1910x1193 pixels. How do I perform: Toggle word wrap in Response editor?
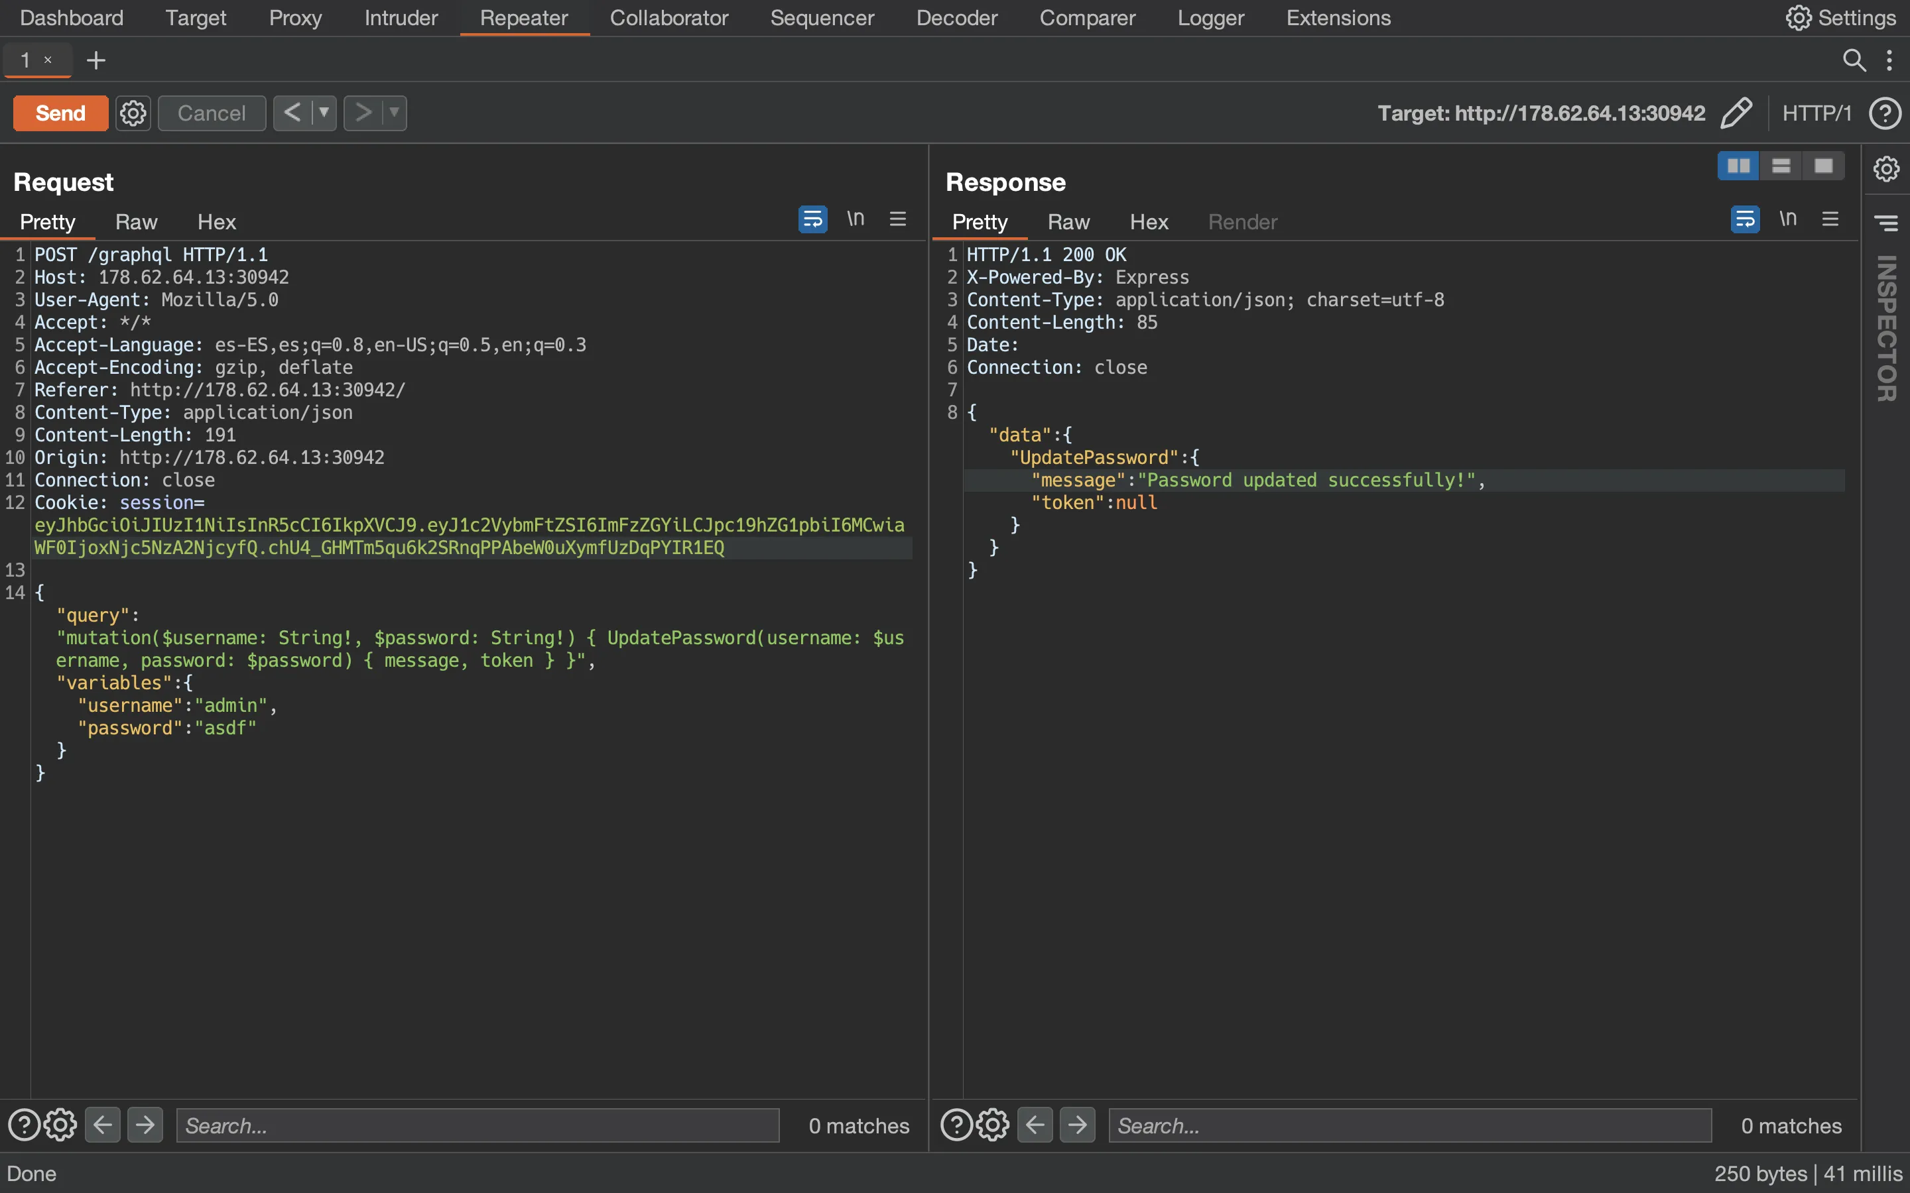coord(1745,219)
